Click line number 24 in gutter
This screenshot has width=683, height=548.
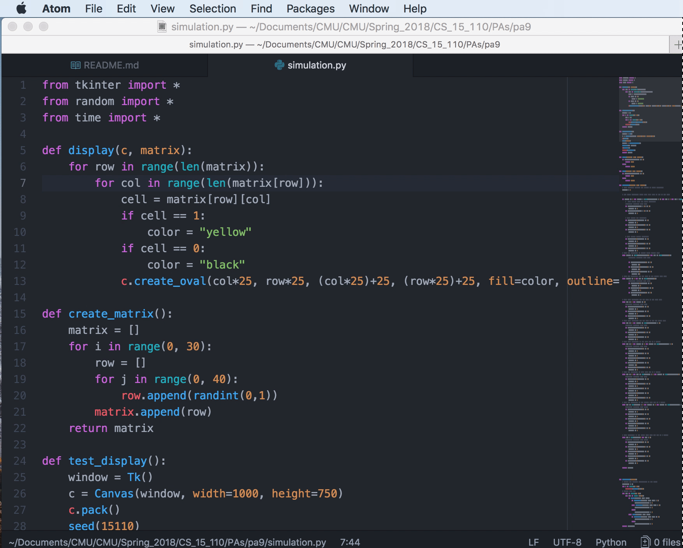point(20,461)
